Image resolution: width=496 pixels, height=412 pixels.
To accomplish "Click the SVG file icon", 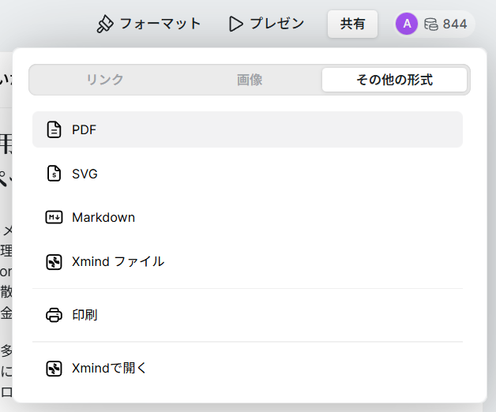I will tap(54, 174).
